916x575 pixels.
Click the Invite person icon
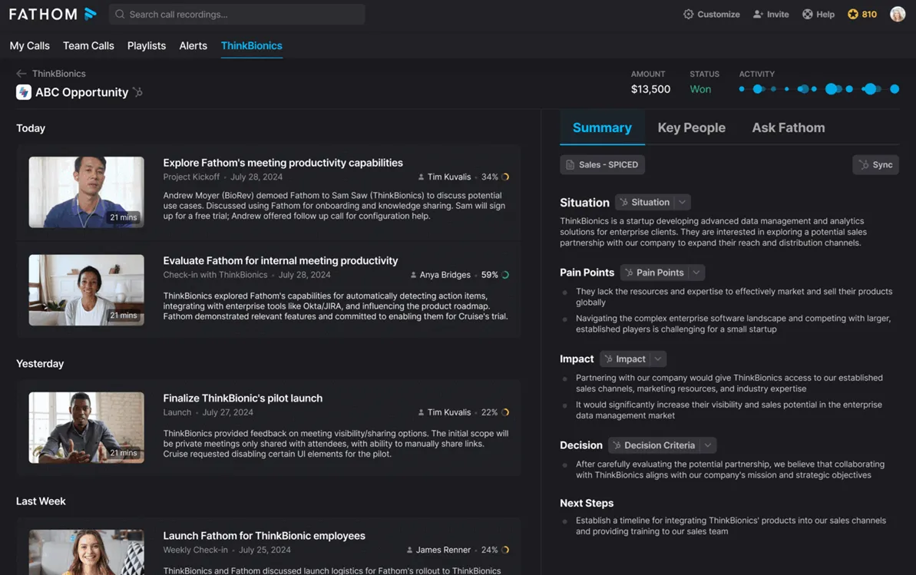758,14
